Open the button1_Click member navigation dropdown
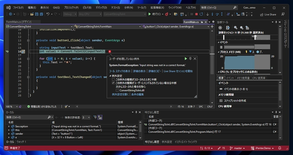 point(176,27)
